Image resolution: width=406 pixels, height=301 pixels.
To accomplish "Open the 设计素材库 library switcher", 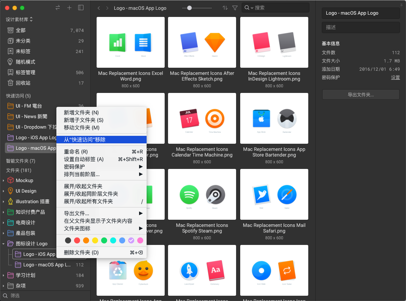I will (x=19, y=20).
